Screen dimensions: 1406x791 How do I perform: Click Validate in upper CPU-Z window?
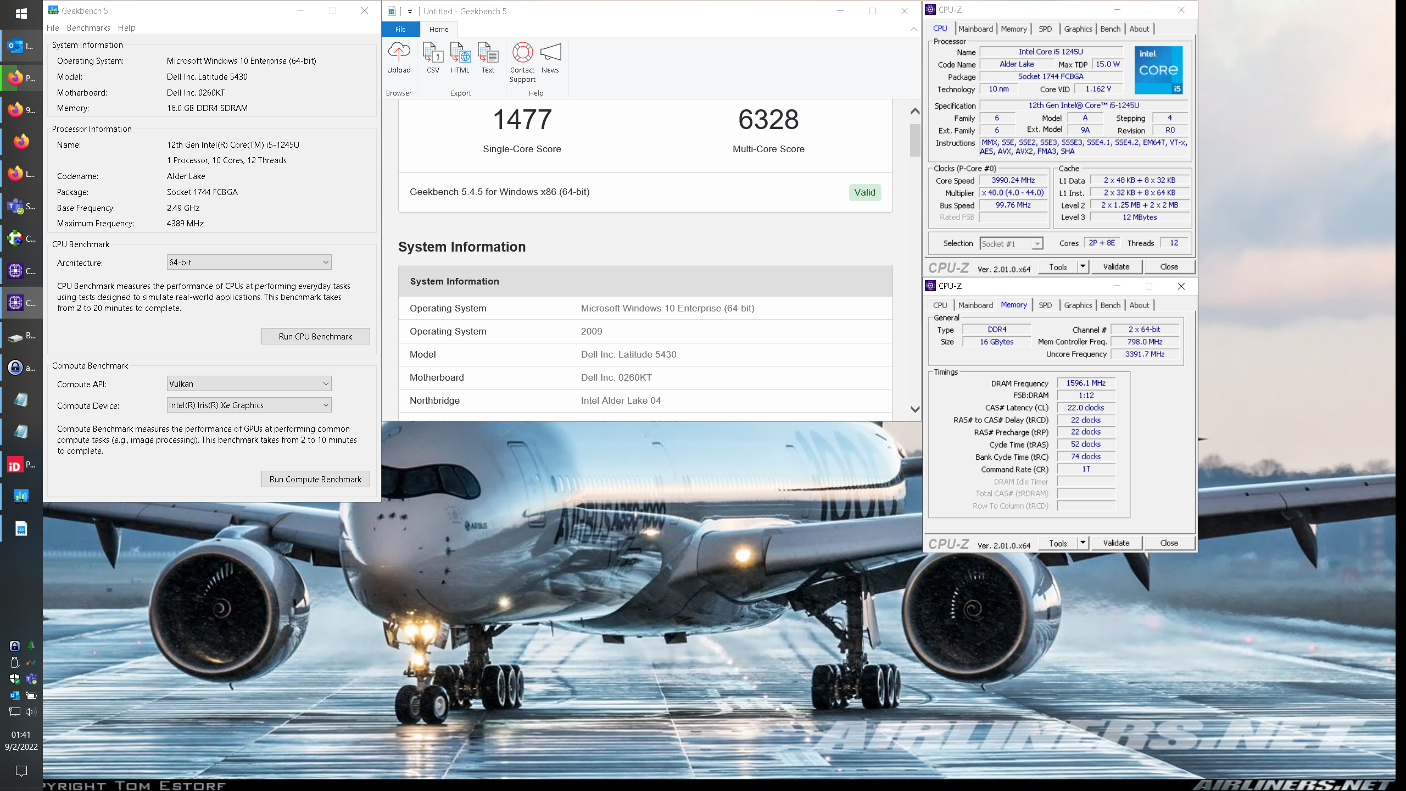[x=1116, y=267]
